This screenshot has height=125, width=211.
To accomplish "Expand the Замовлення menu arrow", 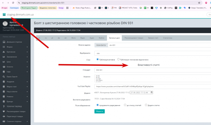I will pos(27,57).
